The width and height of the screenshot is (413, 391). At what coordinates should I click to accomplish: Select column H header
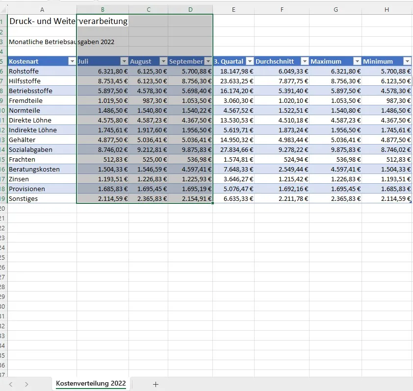(387, 10)
